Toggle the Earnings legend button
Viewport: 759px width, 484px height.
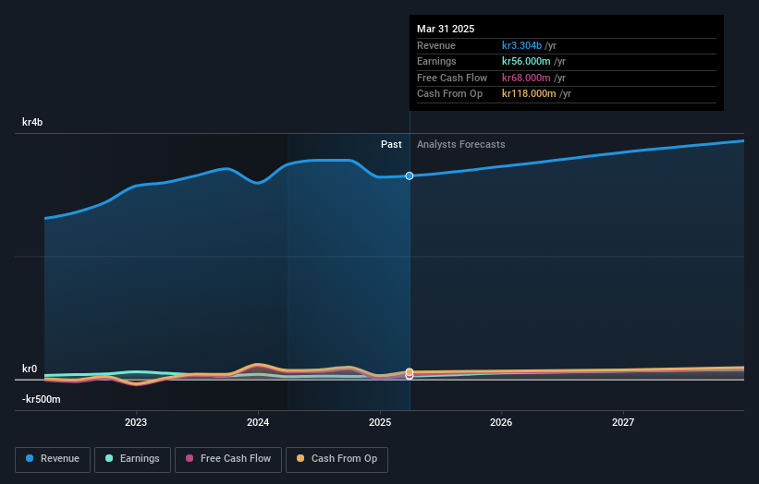[132, 459]
